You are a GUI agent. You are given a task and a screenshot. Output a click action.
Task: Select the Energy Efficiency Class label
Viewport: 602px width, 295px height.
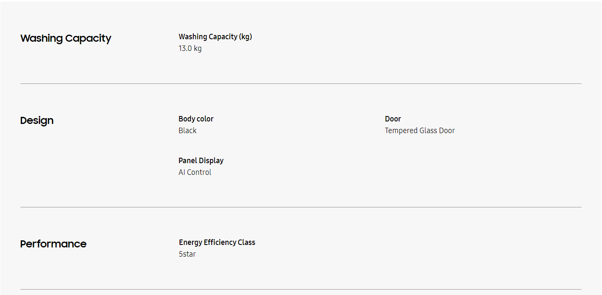click(x=217, y=242)
